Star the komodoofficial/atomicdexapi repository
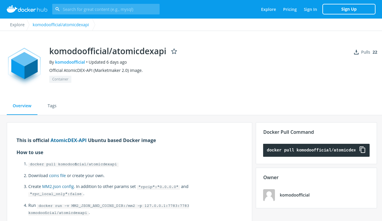This screenshot has width=382, height=221. pos(174,51)
